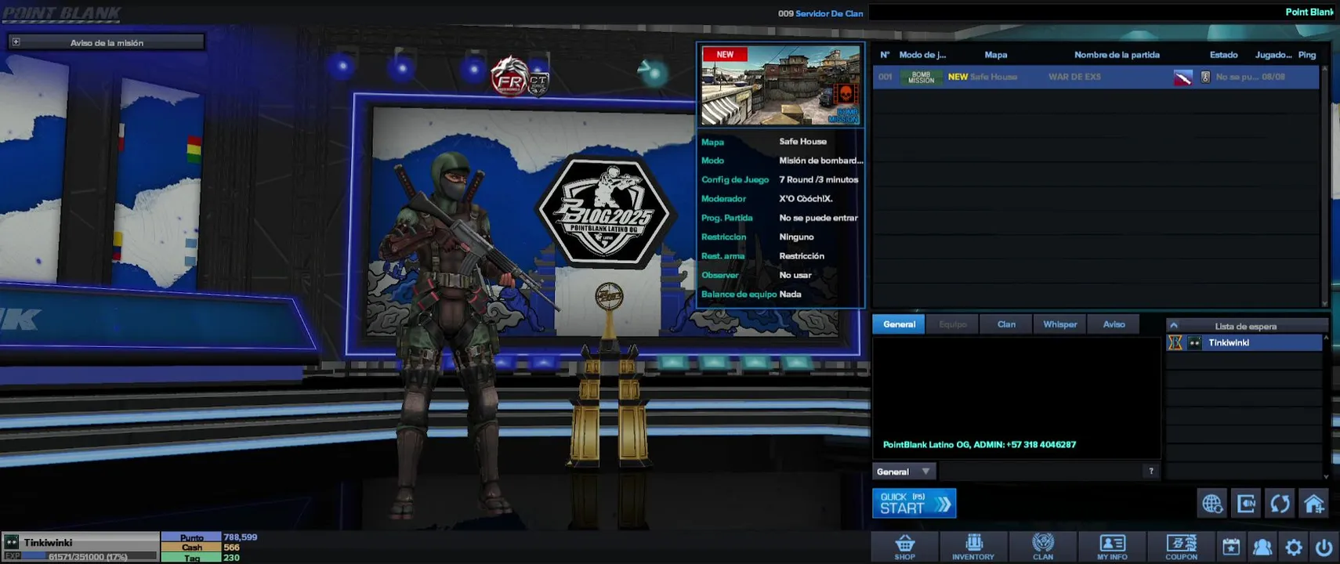Switch to the Clan chat tab
This screenshot has width=1340, height=564.
[x=1006, y=324]
